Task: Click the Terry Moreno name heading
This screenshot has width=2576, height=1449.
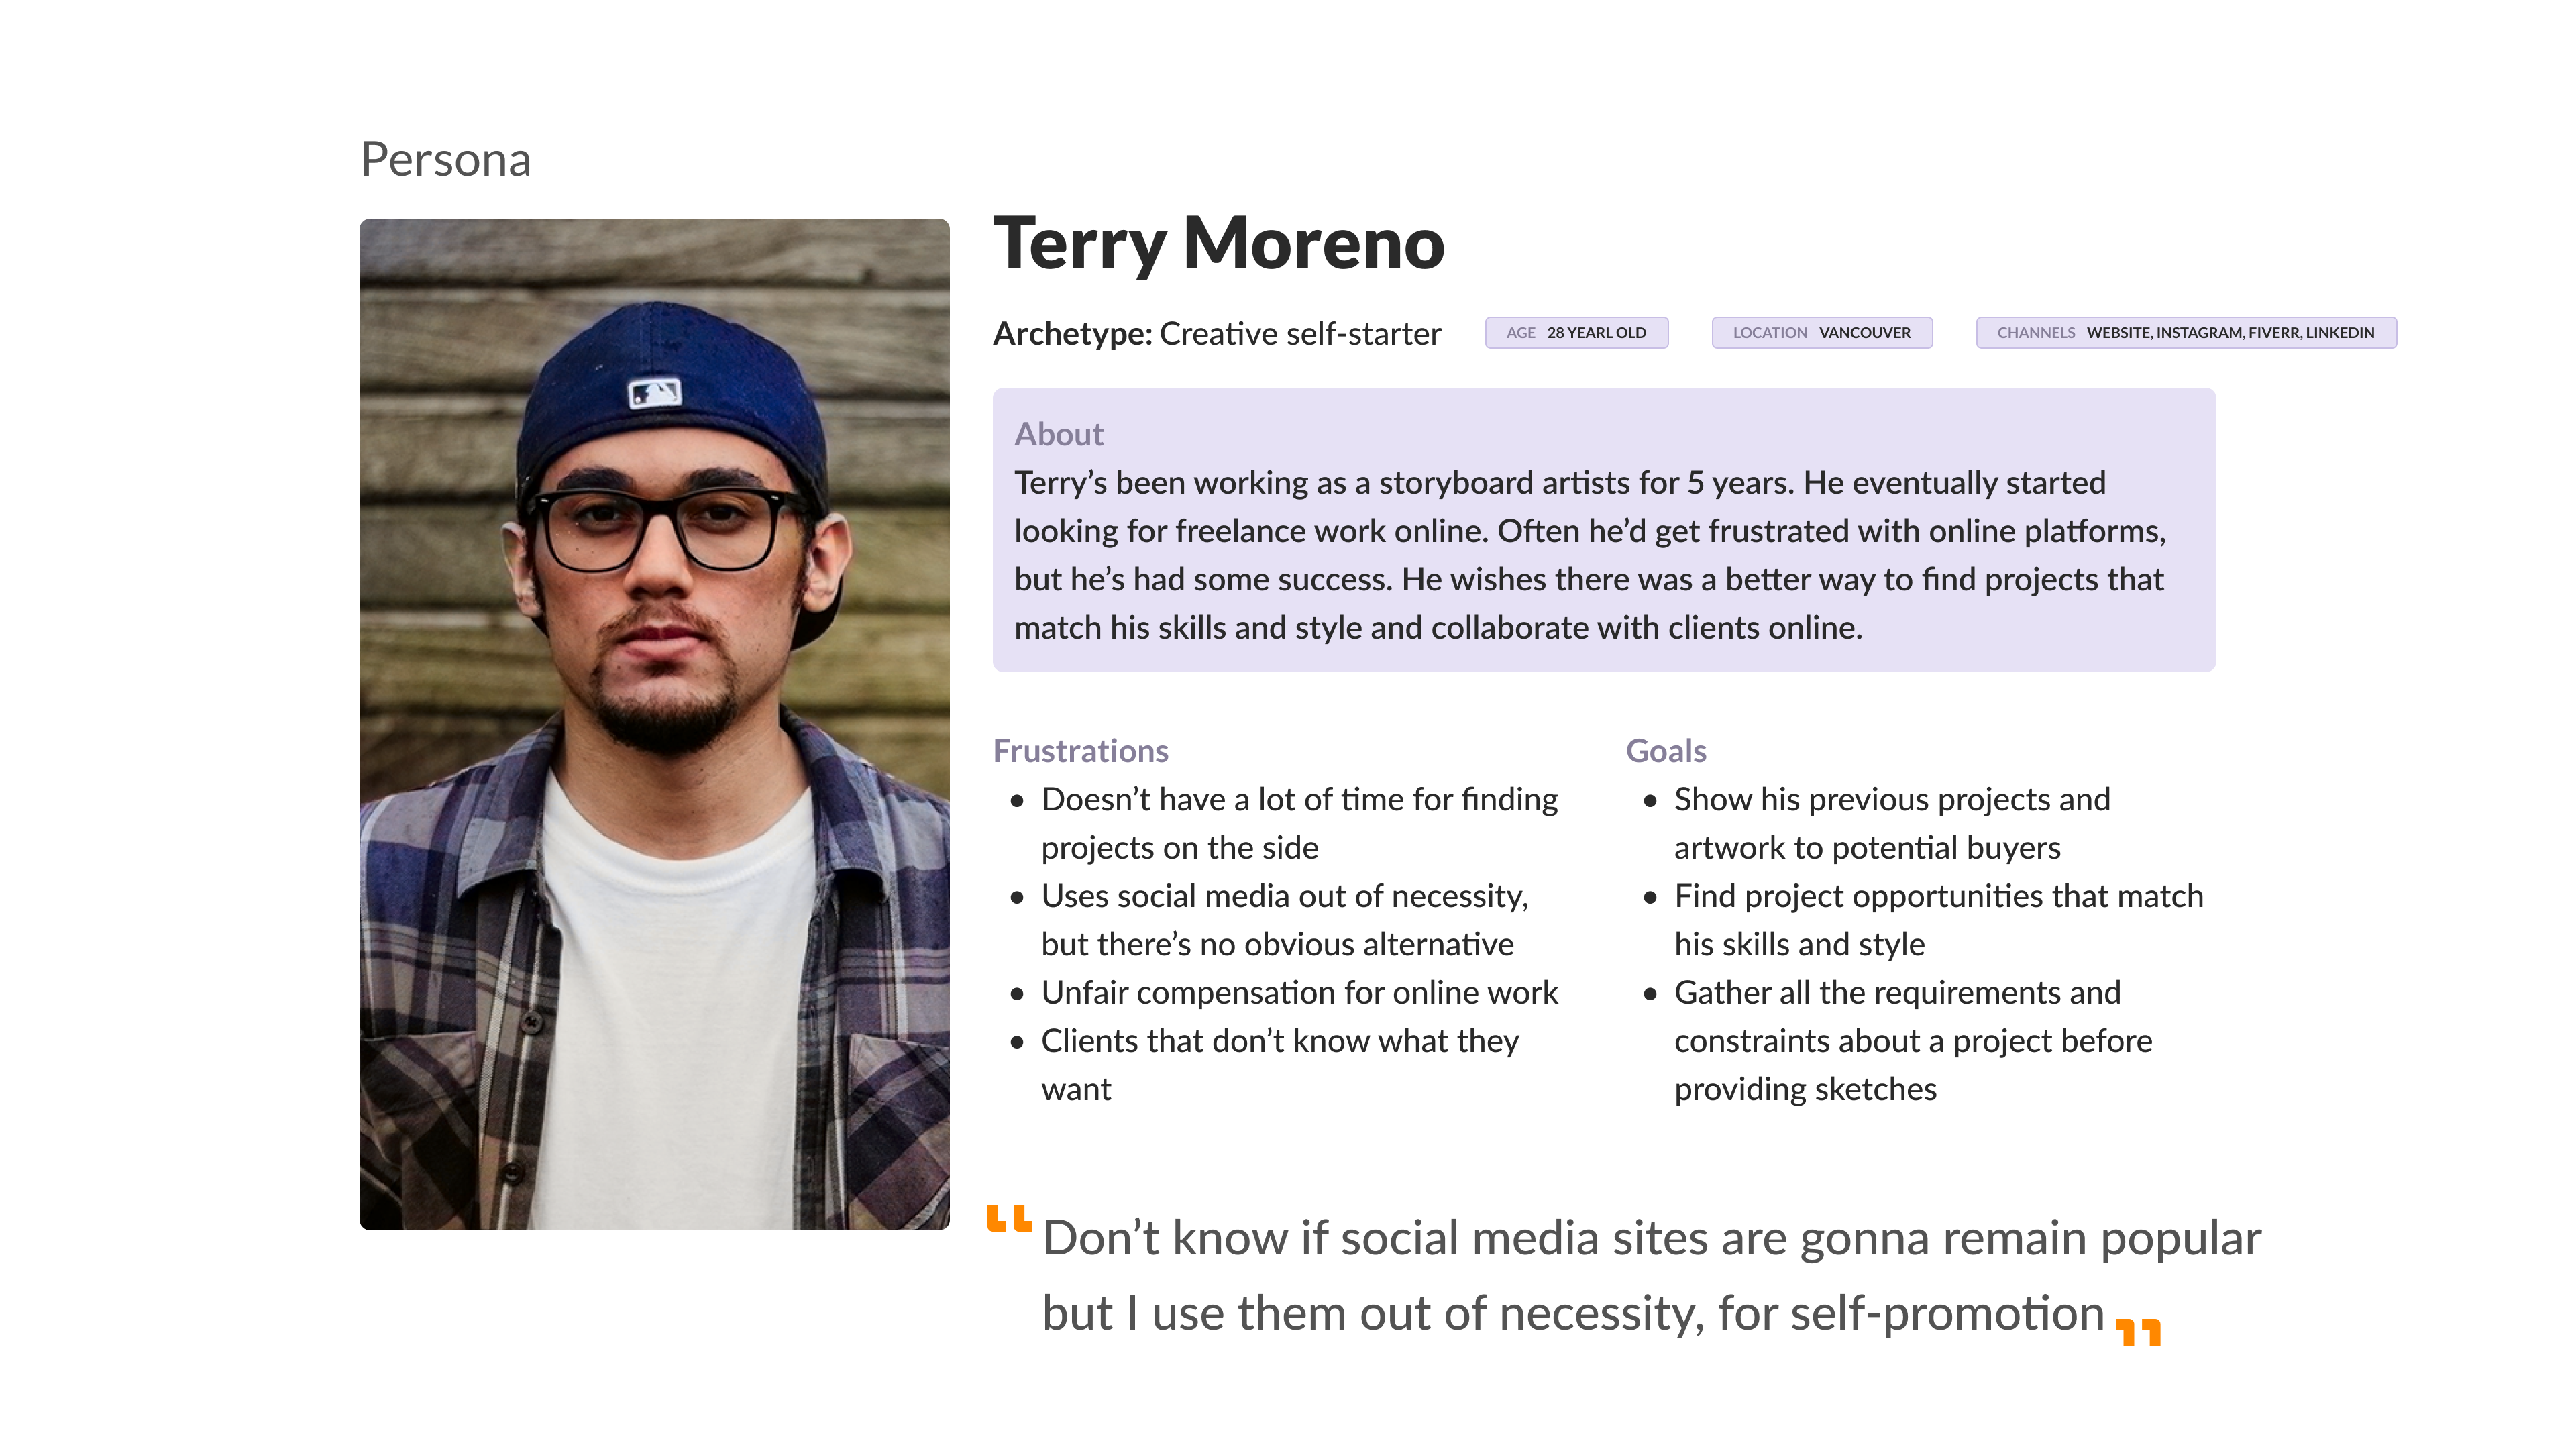Action: 1218,244
